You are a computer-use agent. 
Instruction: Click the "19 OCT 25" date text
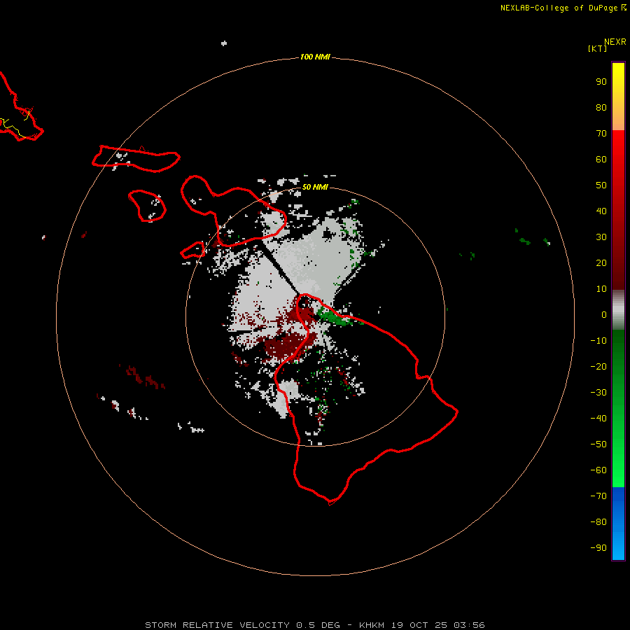(x=419, y=625)
